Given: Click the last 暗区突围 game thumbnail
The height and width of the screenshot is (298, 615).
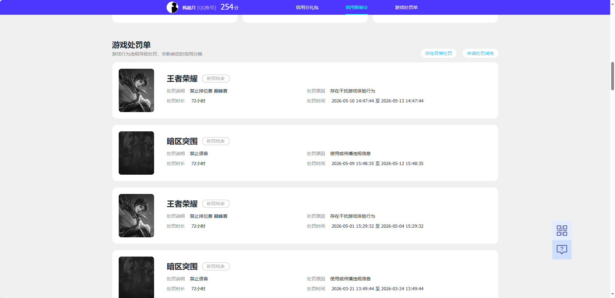Looking at the screenshot, I should 136,277.
